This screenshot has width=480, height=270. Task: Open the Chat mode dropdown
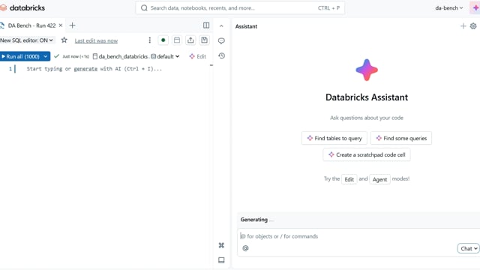pos(469,248)
